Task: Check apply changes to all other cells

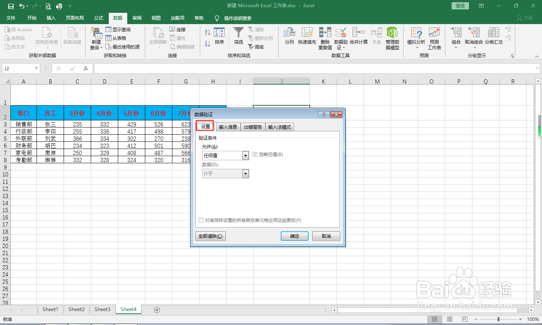Action: pos(201,220)
